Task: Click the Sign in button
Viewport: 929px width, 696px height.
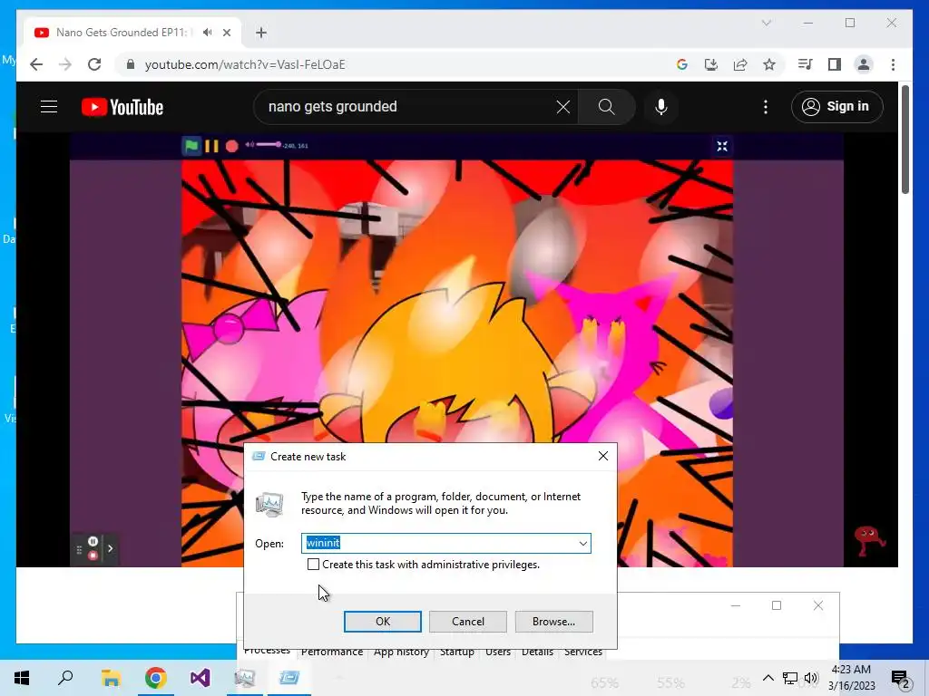Action: (836, 107)
